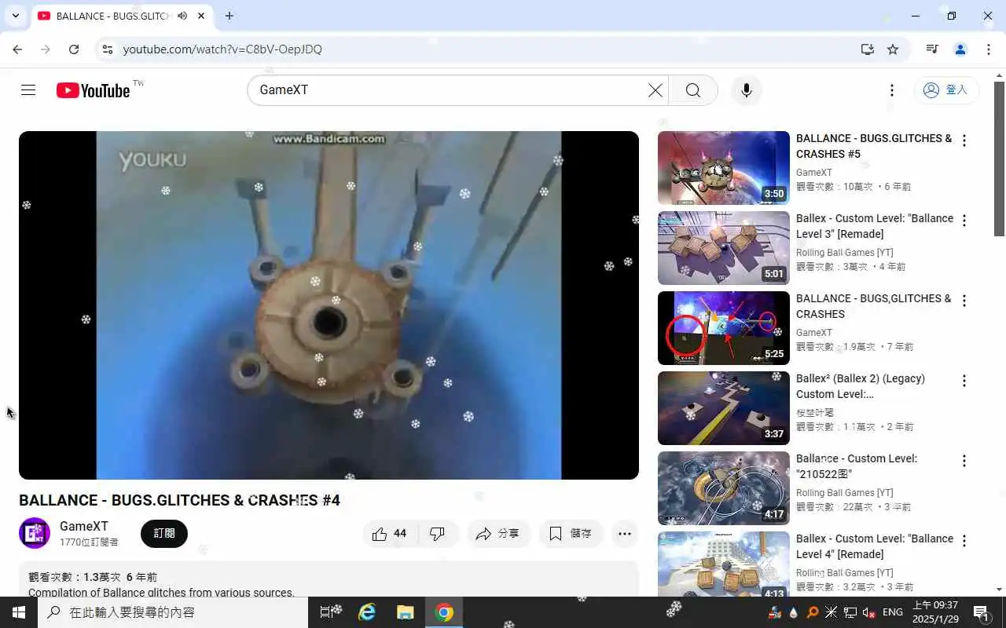Screen dimensions: 1006x628
Task: Open BALLANCE - BUGS,GLITCHES & CRASHES title
Action: (x=874, y=306)
